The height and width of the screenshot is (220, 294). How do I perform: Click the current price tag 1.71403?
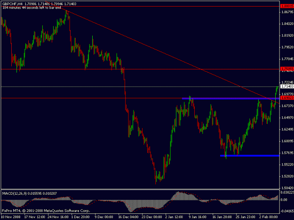tap(287, 86)
